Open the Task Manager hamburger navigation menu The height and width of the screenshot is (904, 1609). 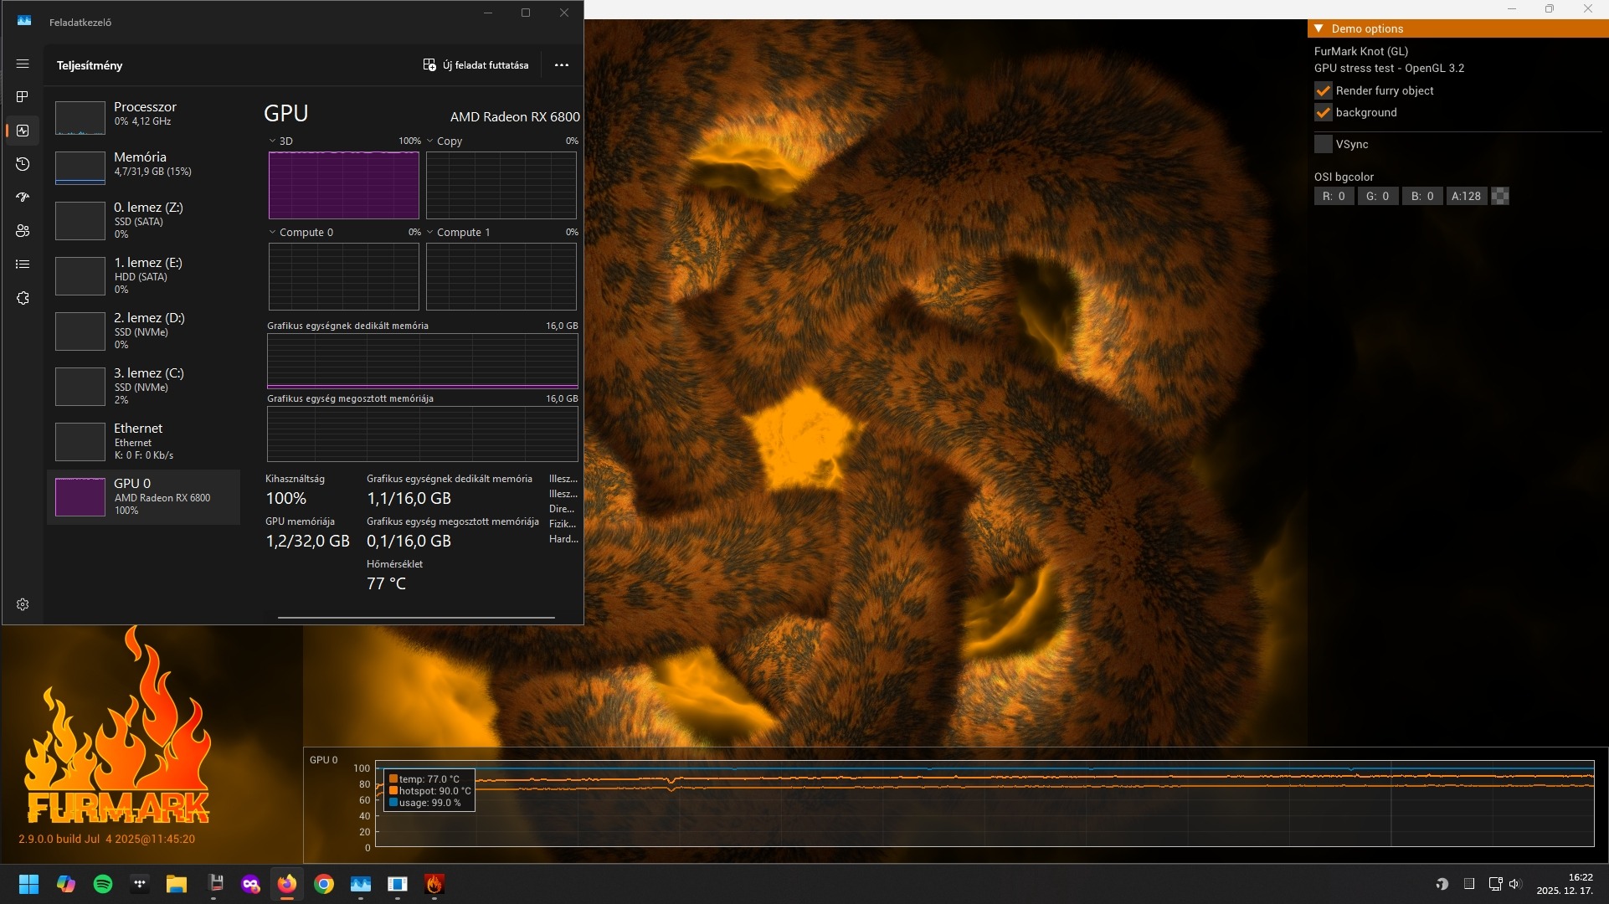tap(23, 64)
